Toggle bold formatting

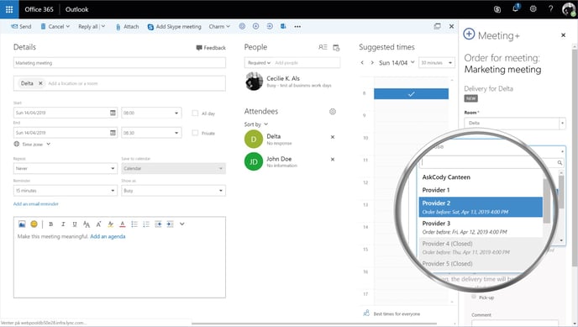pyautogui.click(x=51, y=224)
